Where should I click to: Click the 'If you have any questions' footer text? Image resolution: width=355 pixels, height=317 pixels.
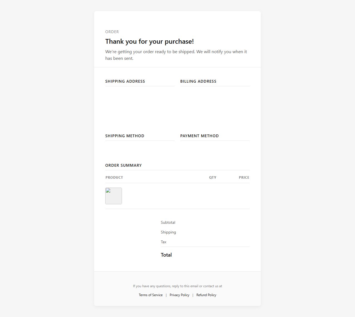[x=177, y=286]
